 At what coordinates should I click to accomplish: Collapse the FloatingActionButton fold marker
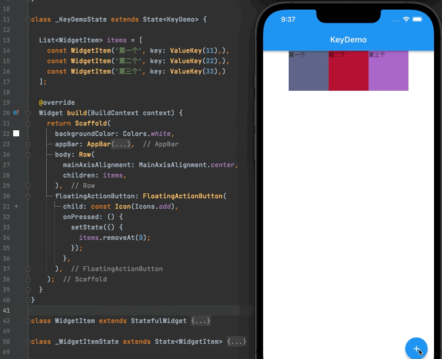click(28, 196)
